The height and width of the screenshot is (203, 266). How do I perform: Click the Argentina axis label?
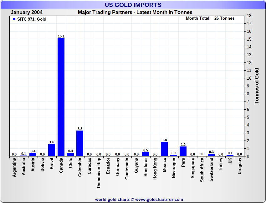pos(14,167)
